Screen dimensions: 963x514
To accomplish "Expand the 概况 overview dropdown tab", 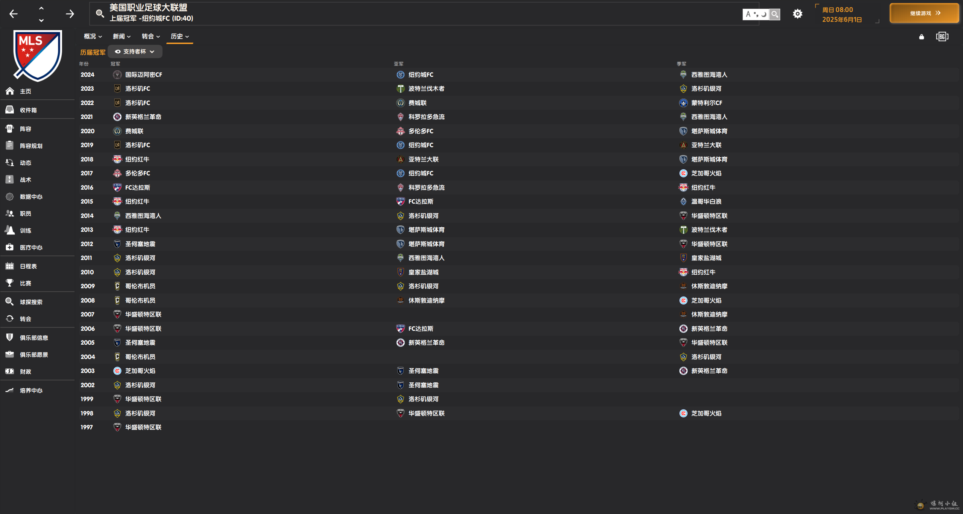I will tap(93, 36).
